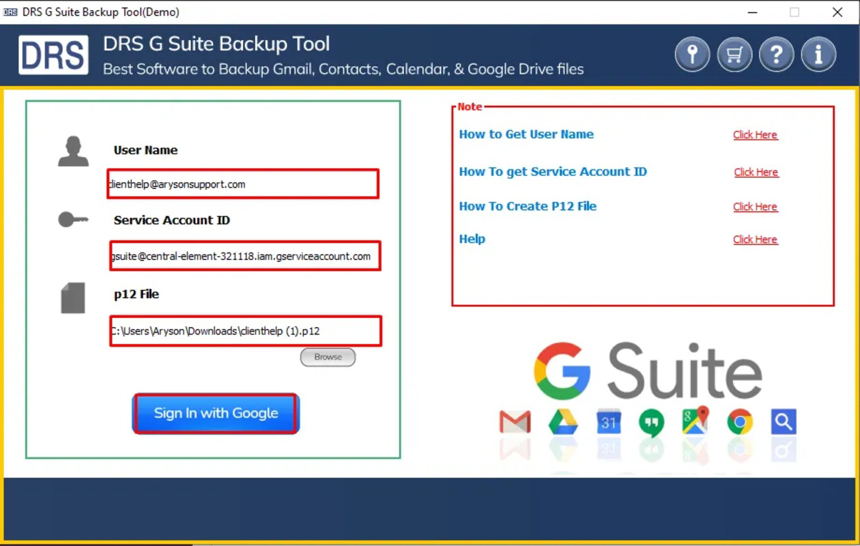This screenshot has width=860, height=546.
Task: Click the blue Help text in Note
Action: 472,239
